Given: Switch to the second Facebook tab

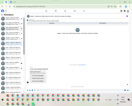Looking at the screenshot, I should coord(11,2).
